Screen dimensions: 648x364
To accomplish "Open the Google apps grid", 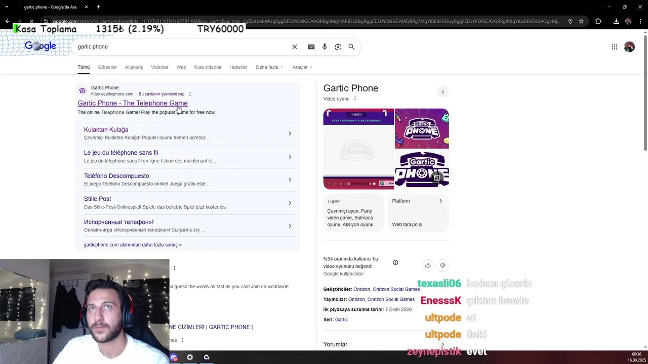I will point(615,47).
